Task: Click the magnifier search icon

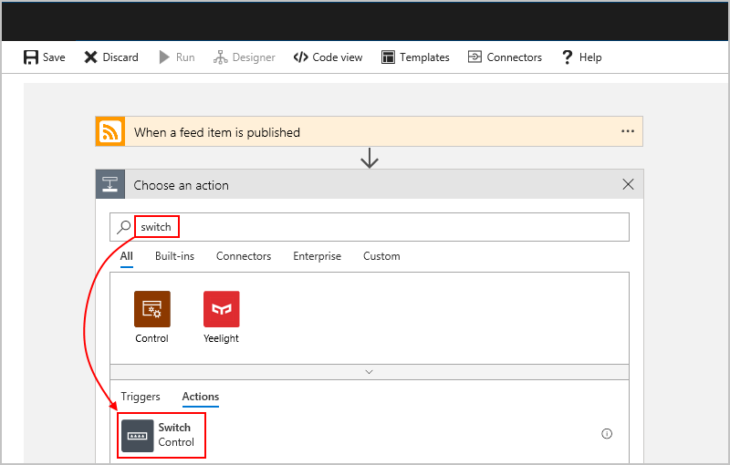Action: click(x=123, y=227)
